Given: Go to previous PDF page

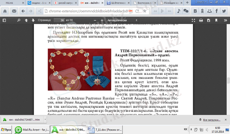Looking at the screenshot, I should (26, 20).
